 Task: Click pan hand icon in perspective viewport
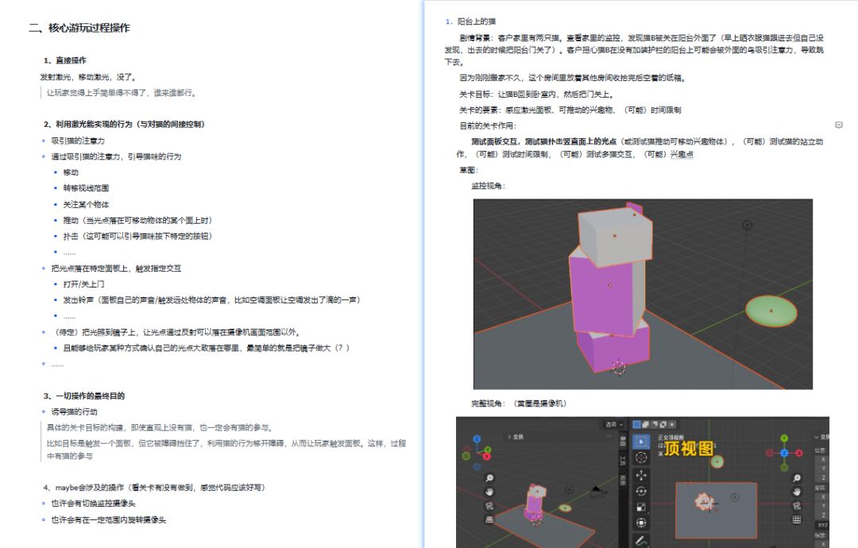[489, 492]
